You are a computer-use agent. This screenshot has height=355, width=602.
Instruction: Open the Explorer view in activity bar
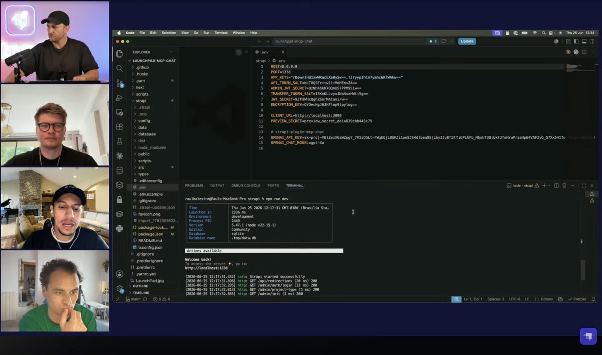pyautogui.click(x=119, y=53)
